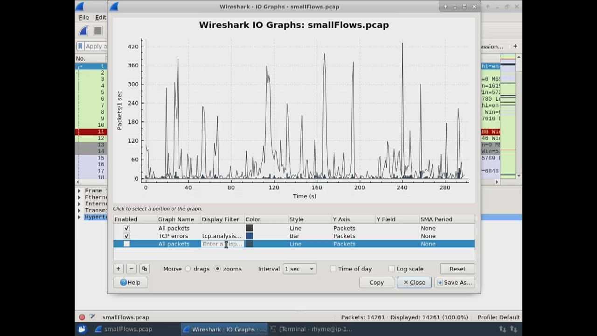Select mouse zooms radio option

point(218,269)
